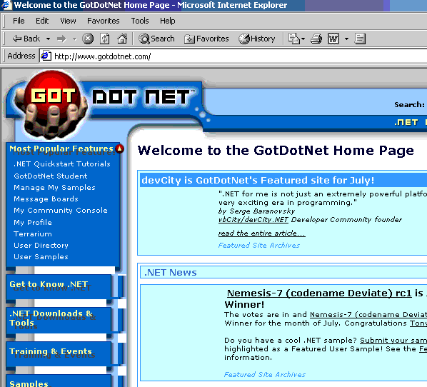Viewport: 427px width, 387px height.
Task: Click the Print icon
Action: pyautogui.click(x=316, y=39)
